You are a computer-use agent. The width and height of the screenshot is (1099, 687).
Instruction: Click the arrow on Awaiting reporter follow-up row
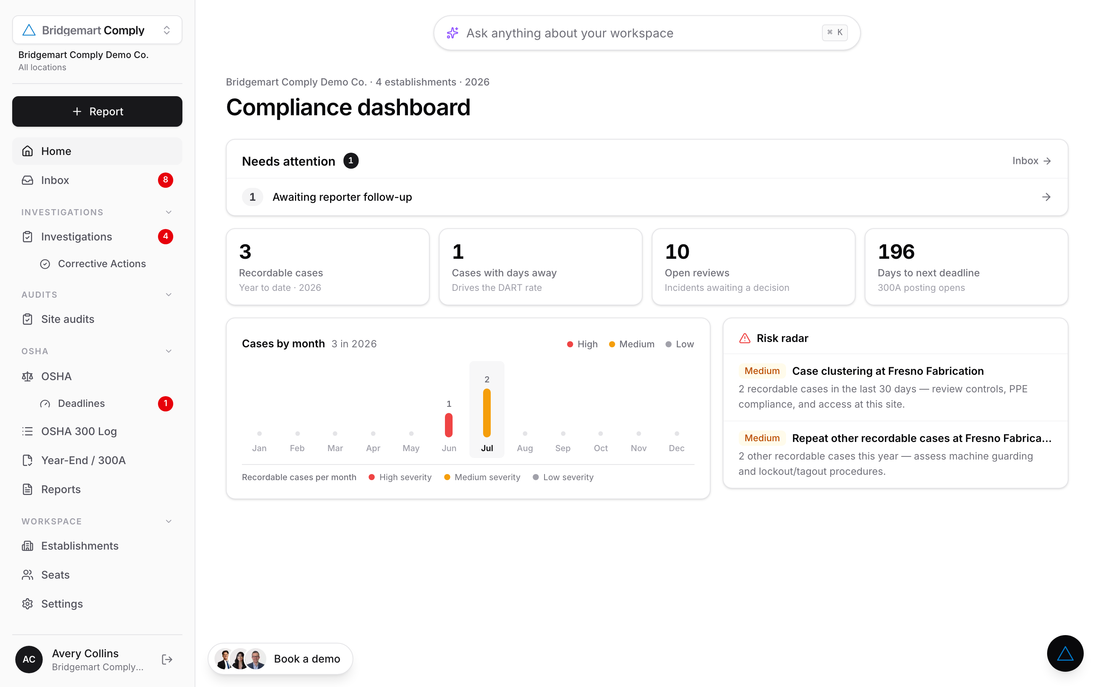click(x=1046, y=197)
